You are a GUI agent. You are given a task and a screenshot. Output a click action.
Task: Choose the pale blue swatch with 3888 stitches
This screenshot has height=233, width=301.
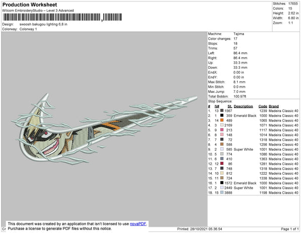point(222,192)
